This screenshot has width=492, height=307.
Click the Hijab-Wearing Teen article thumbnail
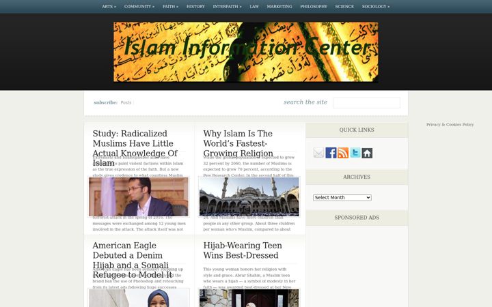pyautogui.click(x=249, y=298)
